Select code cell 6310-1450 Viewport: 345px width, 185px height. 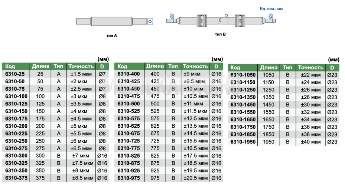(243, 105)
